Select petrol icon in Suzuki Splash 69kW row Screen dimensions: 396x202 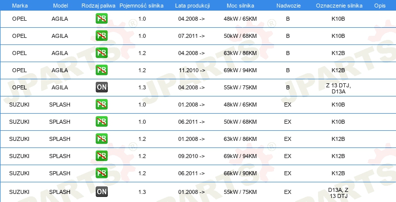(101, 156)
